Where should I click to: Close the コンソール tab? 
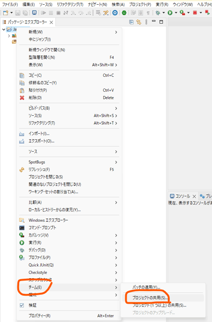194,196
